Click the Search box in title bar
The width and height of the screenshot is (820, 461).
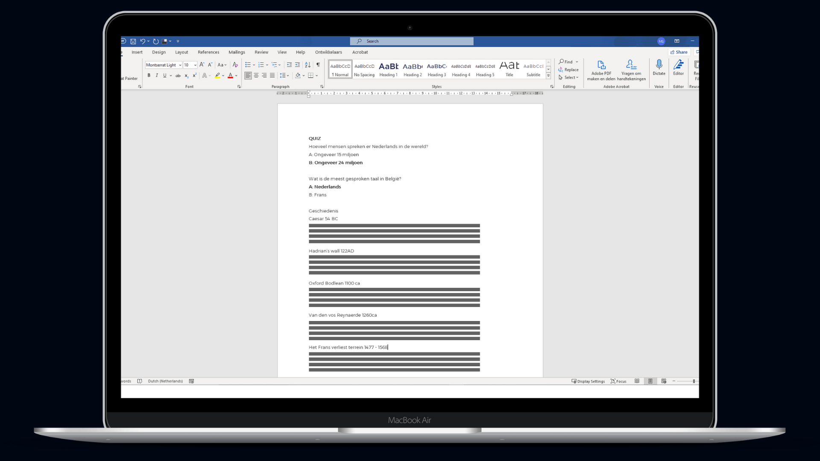pos(412,41)
